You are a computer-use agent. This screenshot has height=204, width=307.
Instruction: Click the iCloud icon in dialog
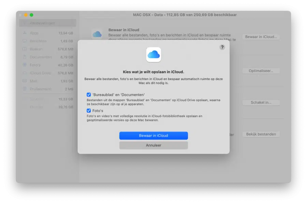[x=153, y=54]
